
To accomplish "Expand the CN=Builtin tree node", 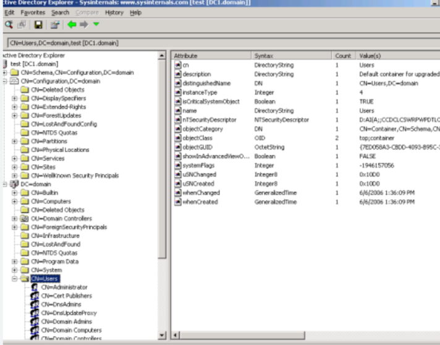I will click(14, 193).
